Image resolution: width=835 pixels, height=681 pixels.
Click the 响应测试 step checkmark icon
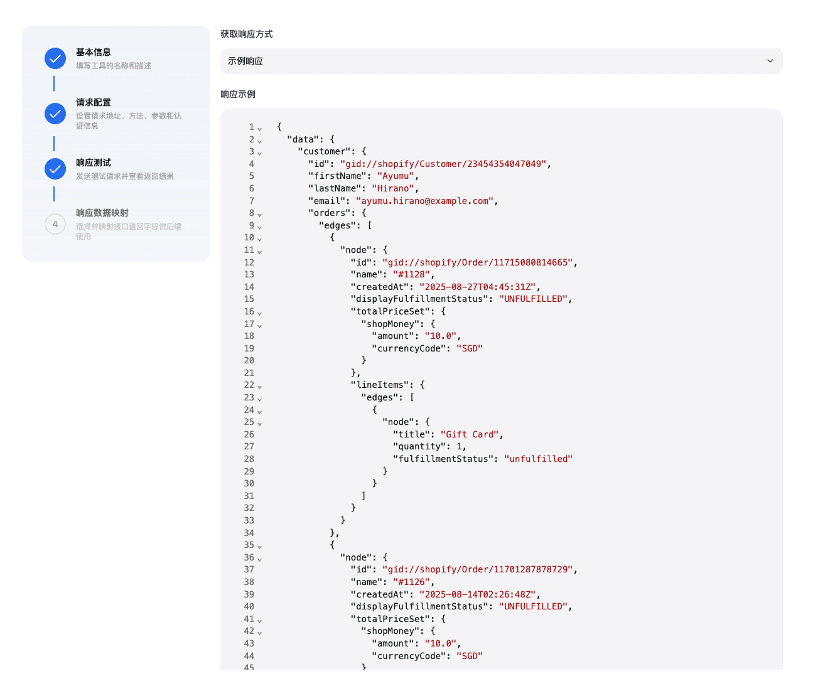(55, 169)
